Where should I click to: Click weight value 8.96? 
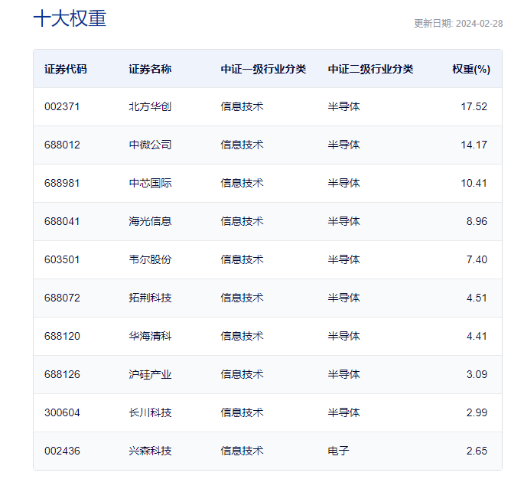[477, 221]
